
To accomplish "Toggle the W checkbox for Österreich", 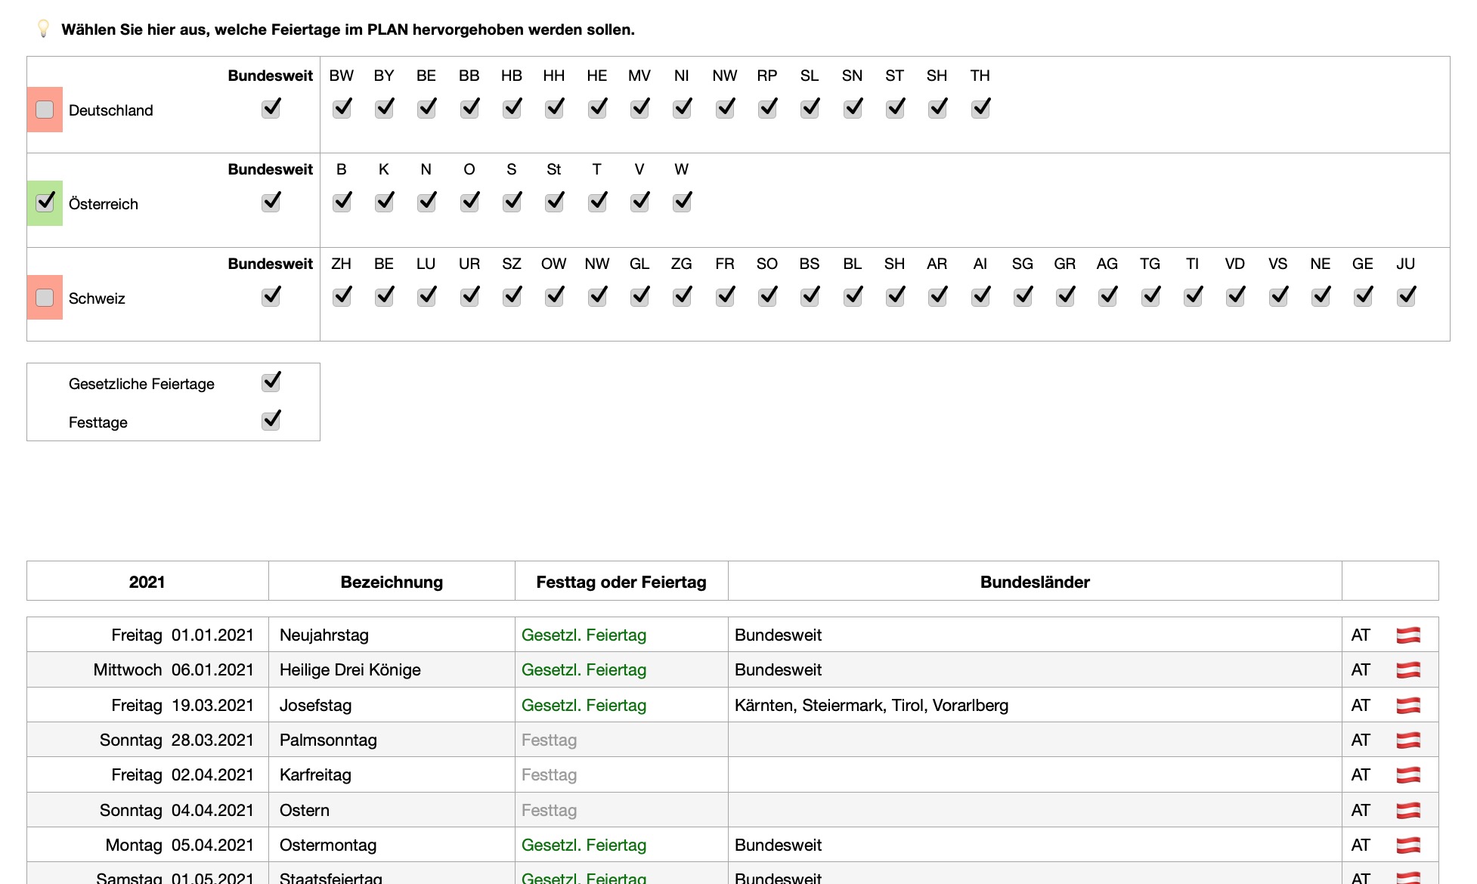I will point(682,203).
